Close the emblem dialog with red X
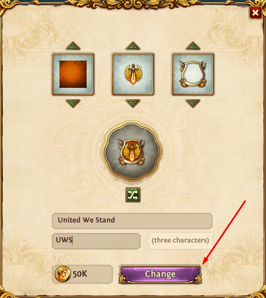The height and width of the screenshot is (298, 266). [x=256, y=13]
